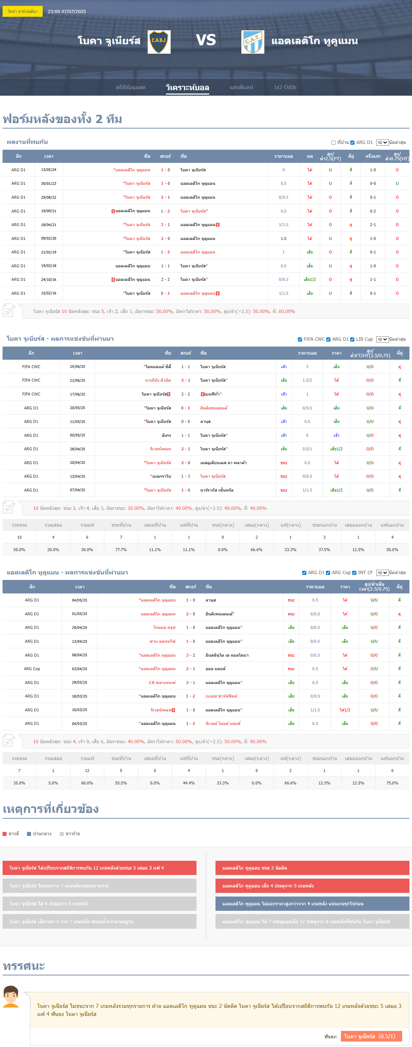
Task: Click Boca scored 4 goals in 5 banner
Action: coord(100,903)
